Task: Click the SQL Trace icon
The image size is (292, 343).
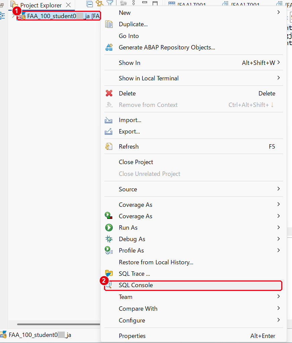Action: click(x=109, y=273)
